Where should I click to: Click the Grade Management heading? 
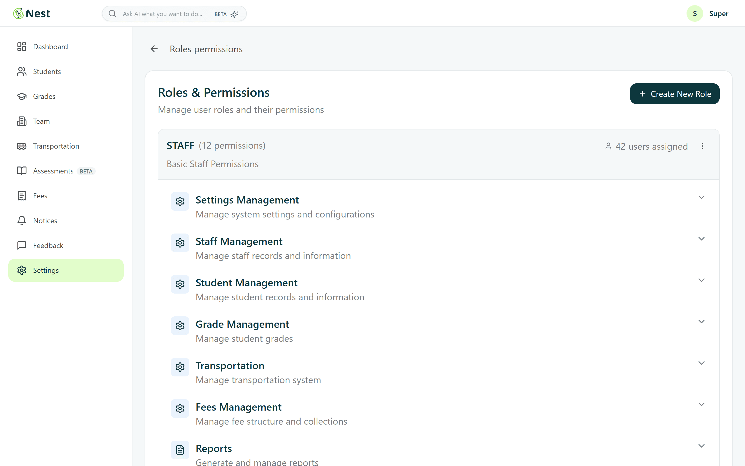point(242,324)
